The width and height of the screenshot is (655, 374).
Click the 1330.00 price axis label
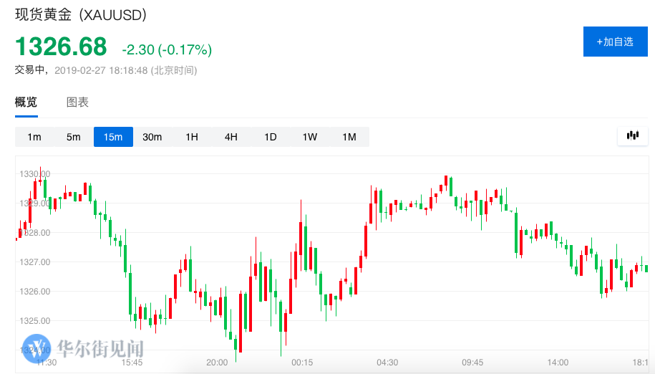pos(34,174)
